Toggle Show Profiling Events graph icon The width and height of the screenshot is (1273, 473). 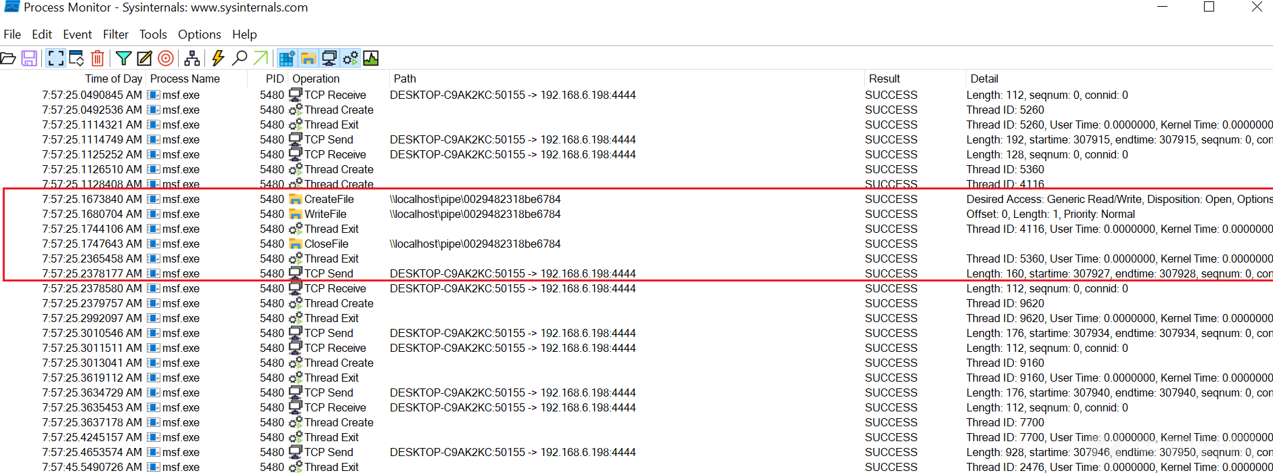click(x=371, y=58)
